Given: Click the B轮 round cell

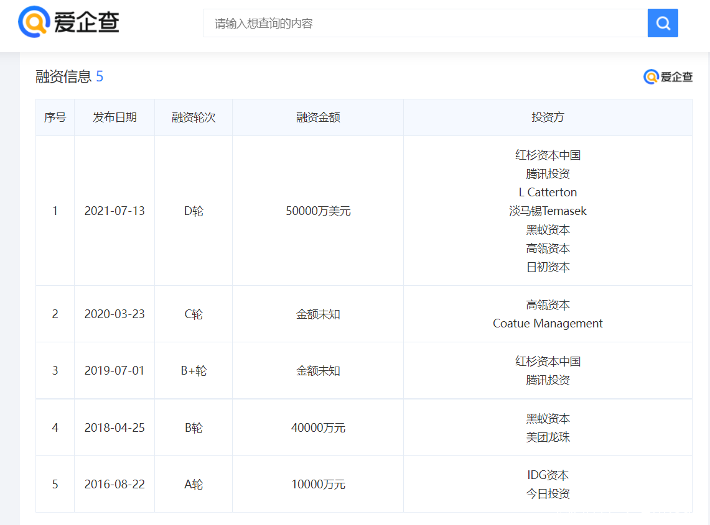Looking at the screenshot, I should [194, 427].
